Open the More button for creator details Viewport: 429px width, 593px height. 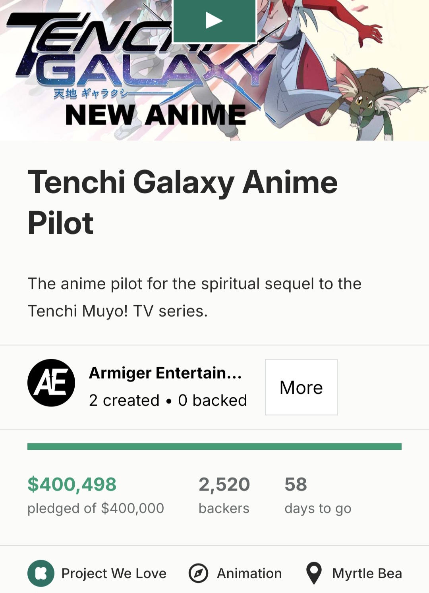pos(301,387)
